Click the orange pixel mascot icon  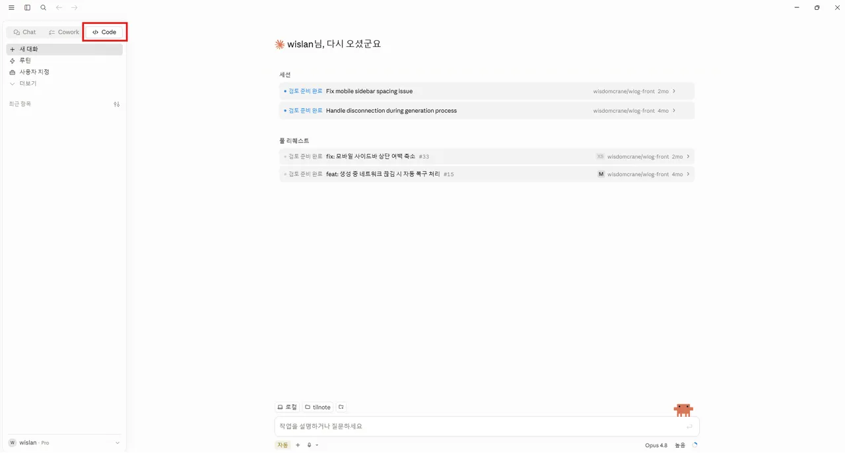coord(683,410)
